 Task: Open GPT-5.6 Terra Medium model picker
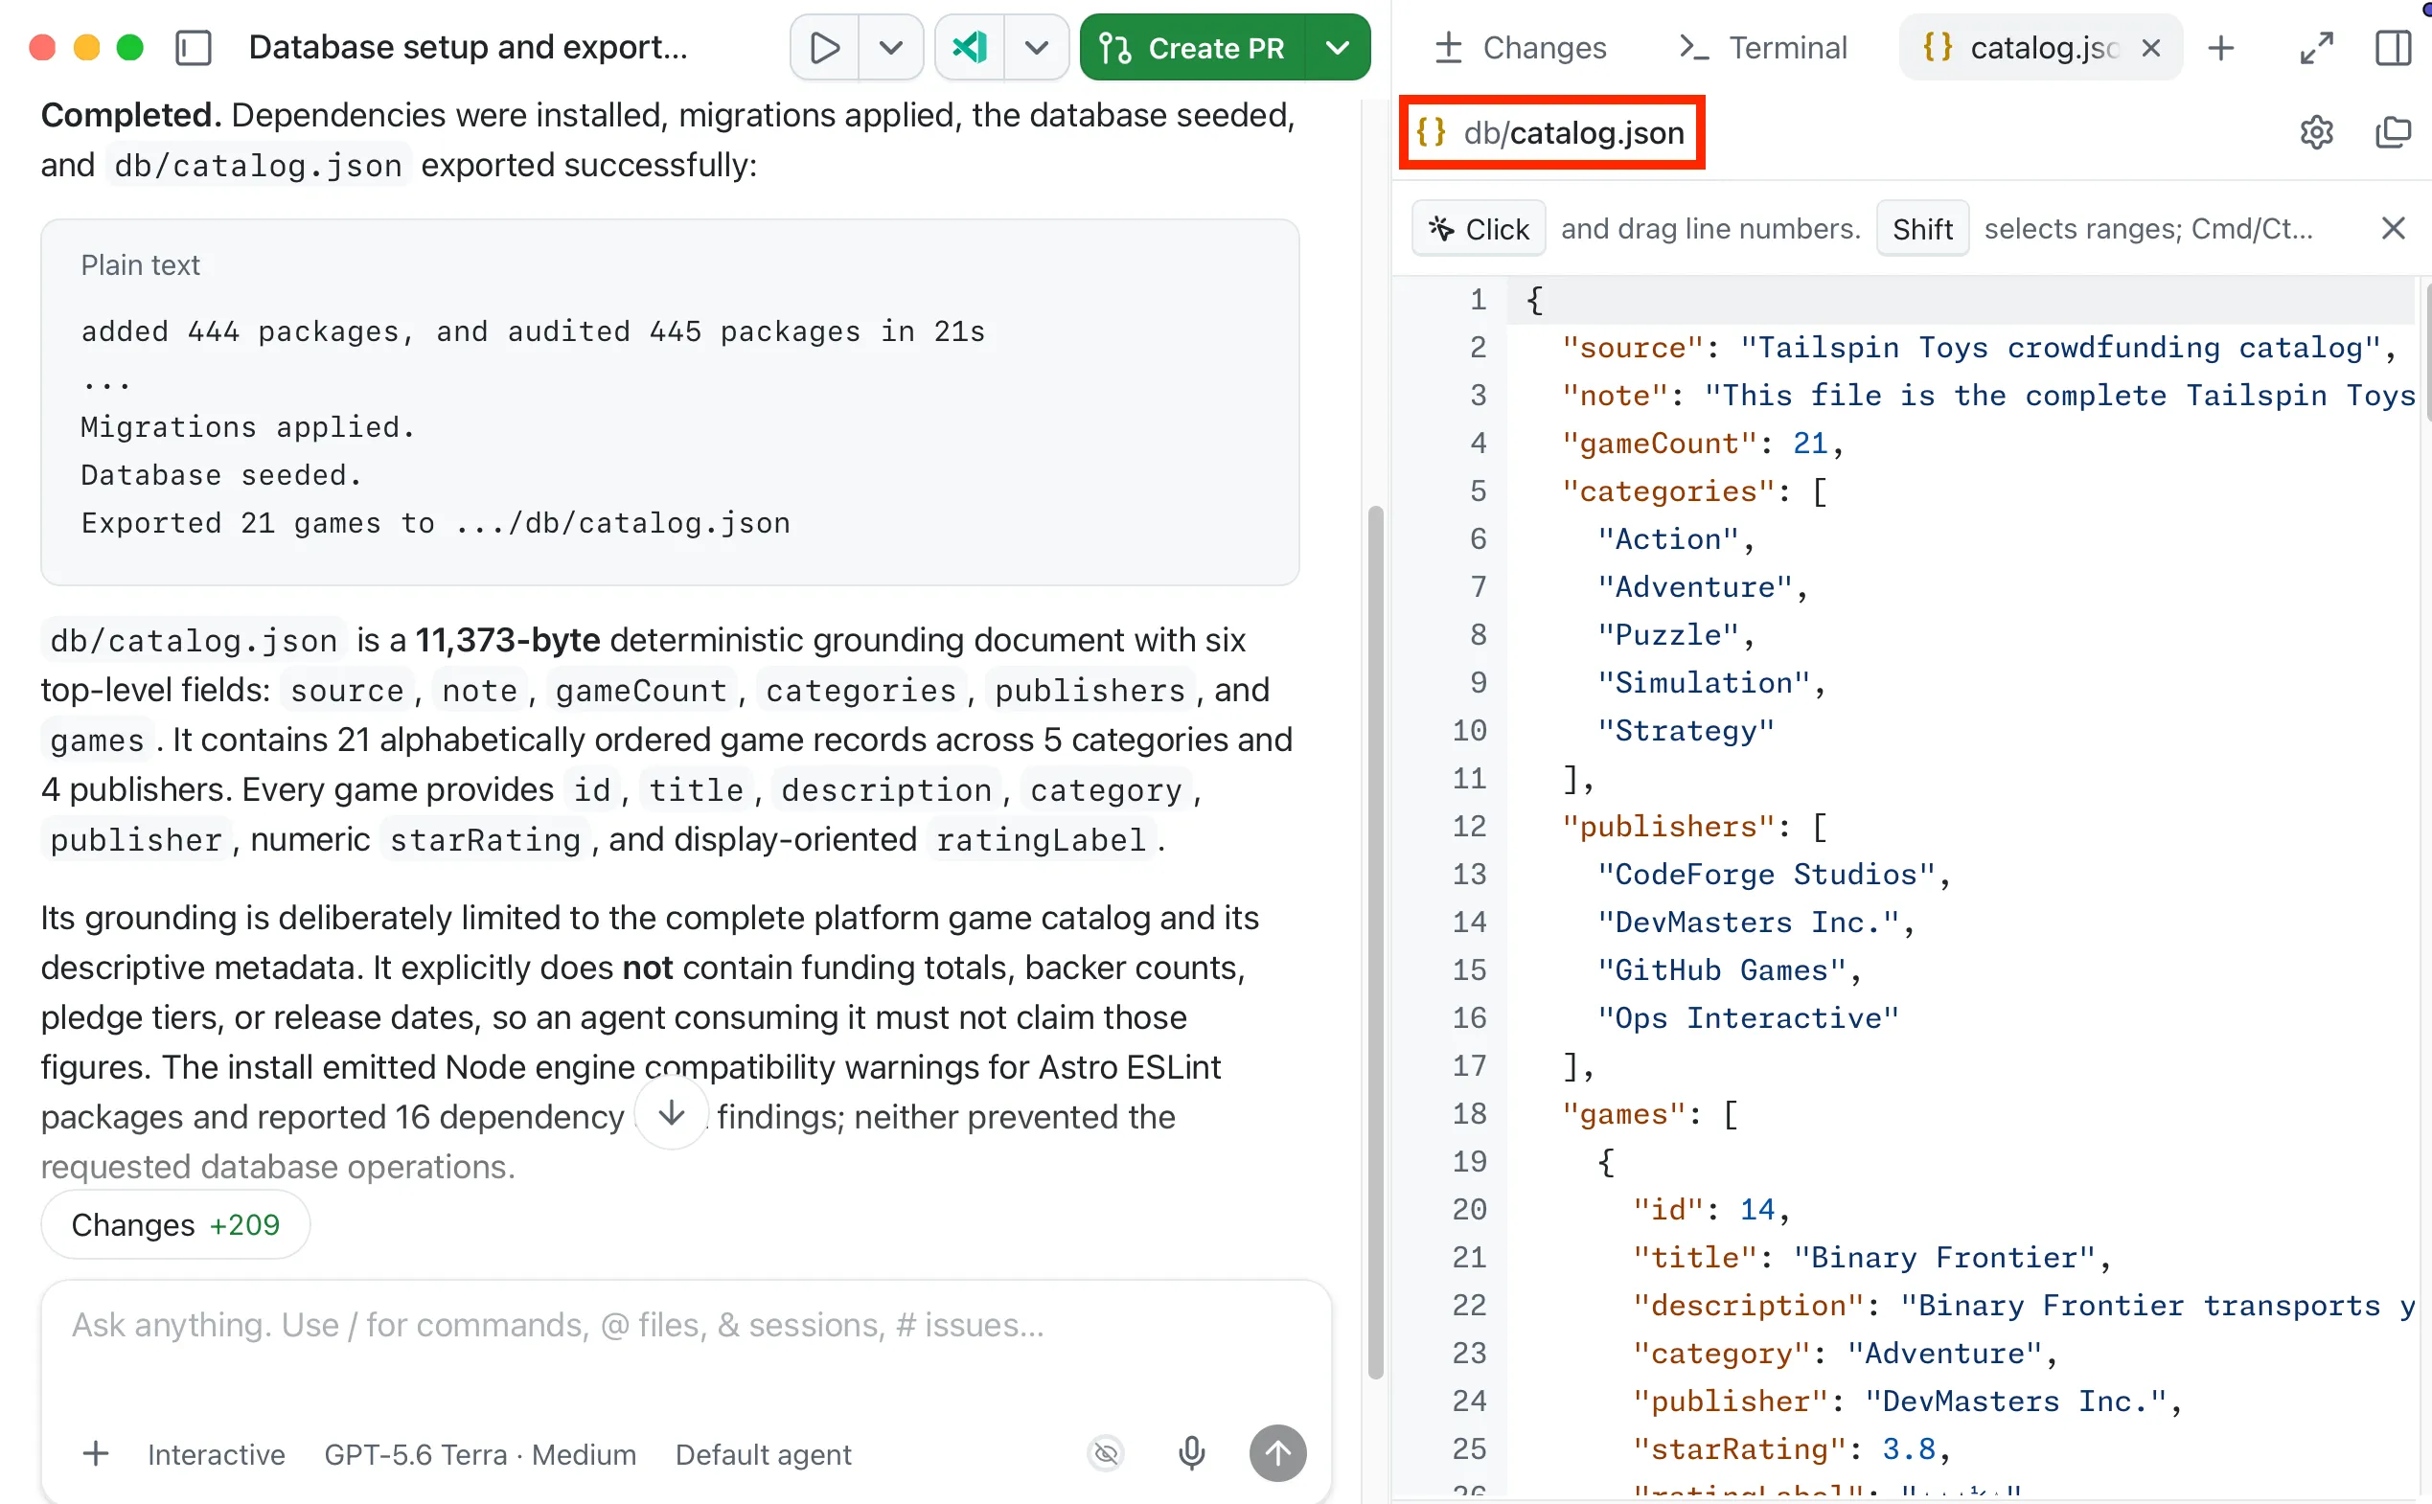point(479,1454)
